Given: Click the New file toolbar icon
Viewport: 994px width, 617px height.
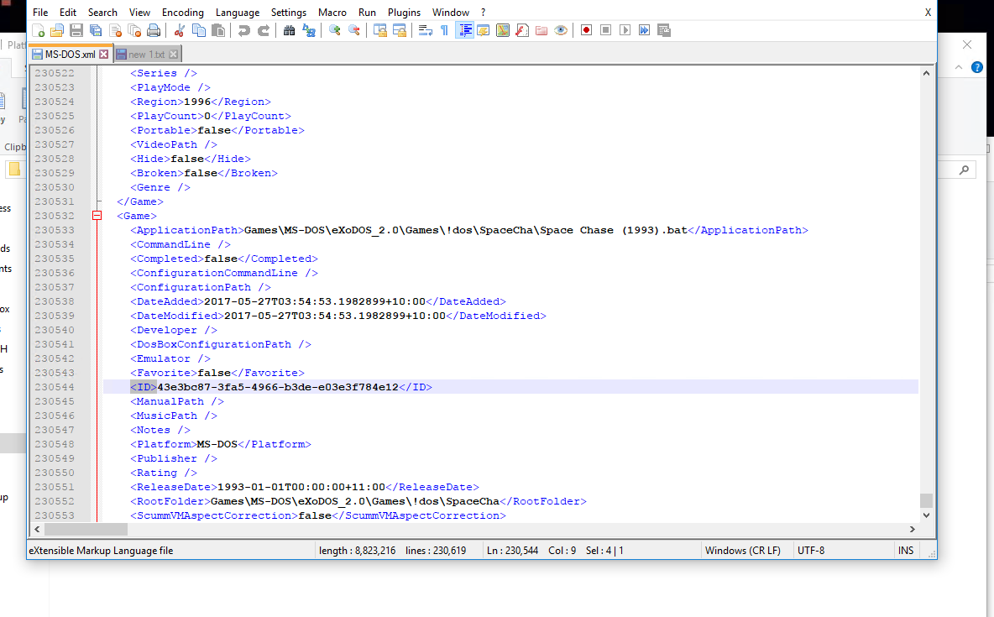Looking at the screenshot, I should click(38, 30).
